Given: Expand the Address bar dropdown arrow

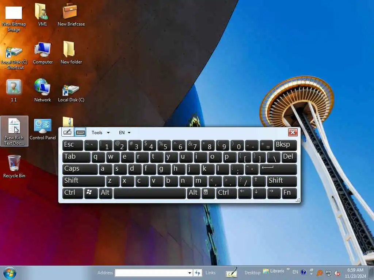Looking at the screenshot, I should [190, 273].
